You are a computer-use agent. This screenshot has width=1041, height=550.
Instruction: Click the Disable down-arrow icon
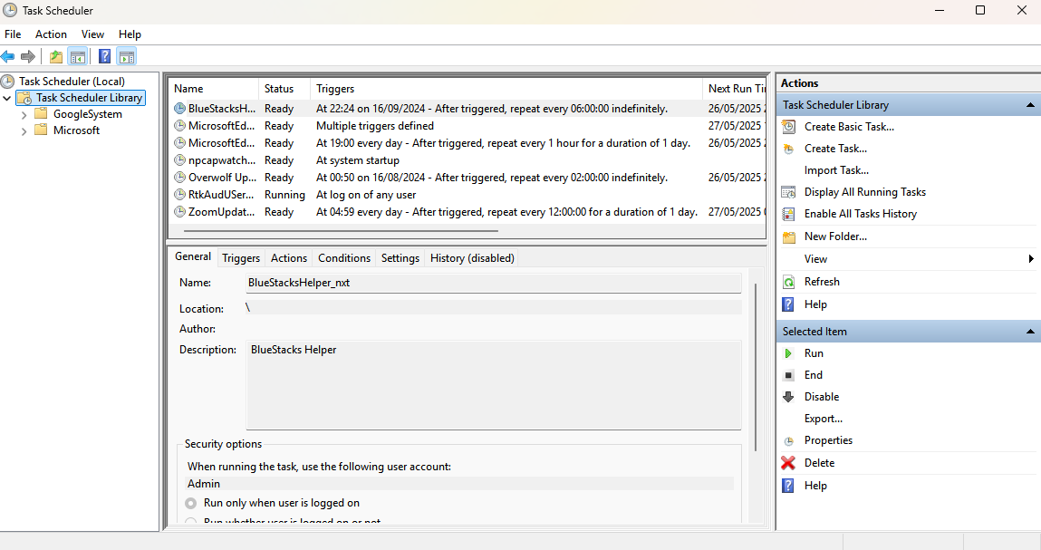[x=788, y=397]
